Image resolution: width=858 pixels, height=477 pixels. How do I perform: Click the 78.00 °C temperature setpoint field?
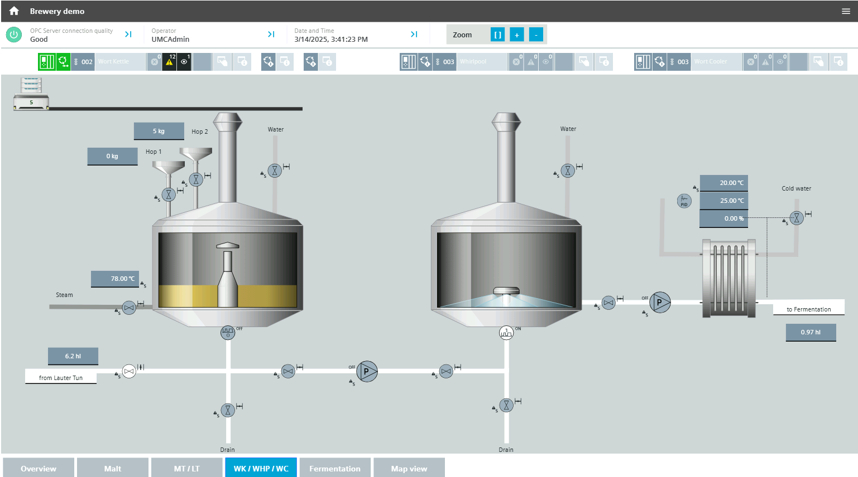[115, 279]
